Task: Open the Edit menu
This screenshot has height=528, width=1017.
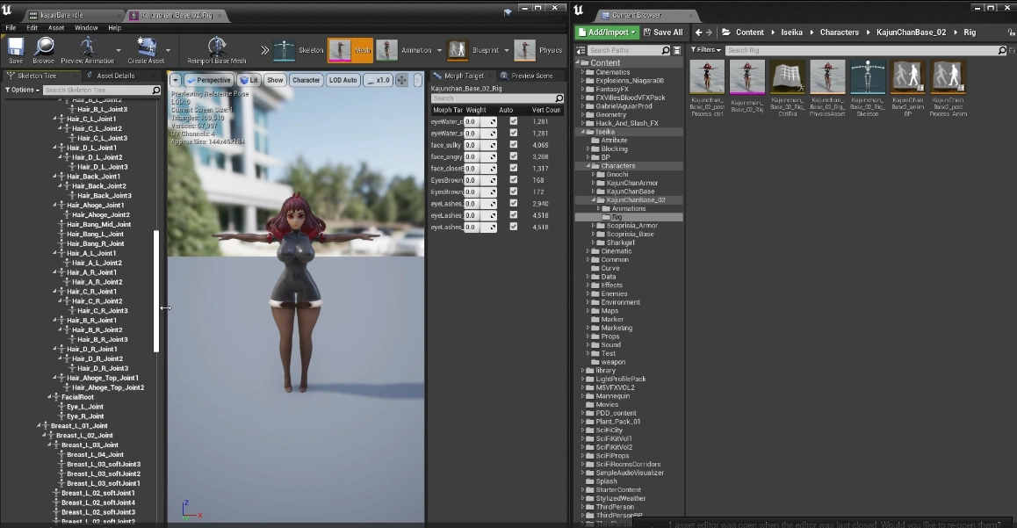Action: pos(32,28)
